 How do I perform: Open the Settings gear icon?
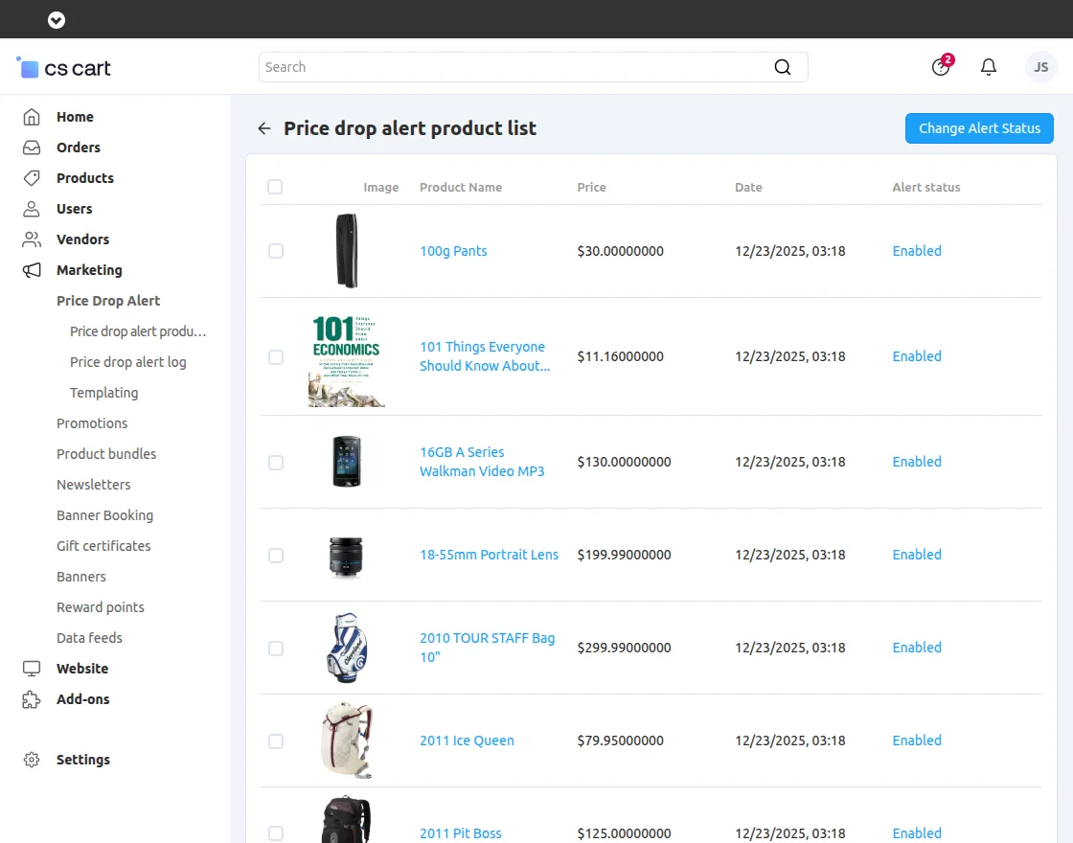pos(32,759)
